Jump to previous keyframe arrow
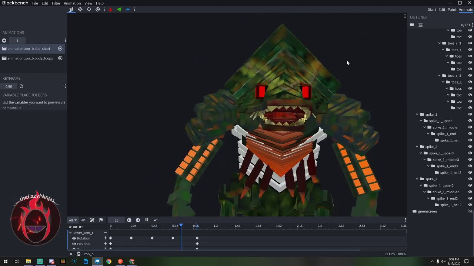 pos(129,220)
